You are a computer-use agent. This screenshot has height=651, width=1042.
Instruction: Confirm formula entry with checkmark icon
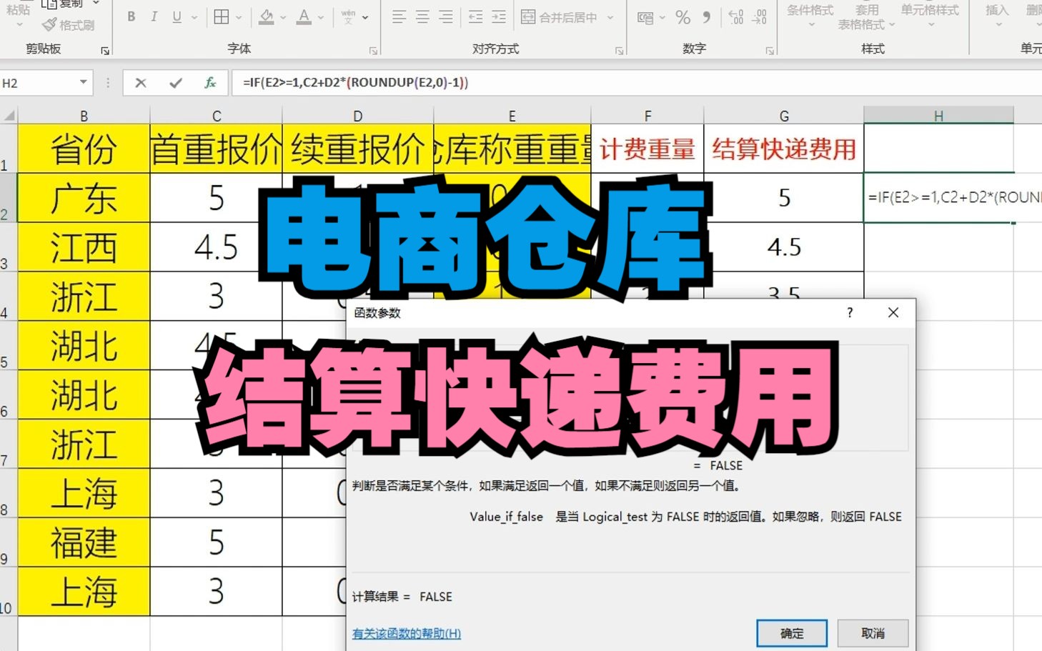click(175, 83)
